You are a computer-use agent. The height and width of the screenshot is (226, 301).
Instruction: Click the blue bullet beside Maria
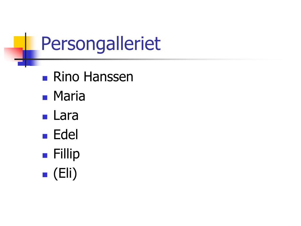pos(45,98)
